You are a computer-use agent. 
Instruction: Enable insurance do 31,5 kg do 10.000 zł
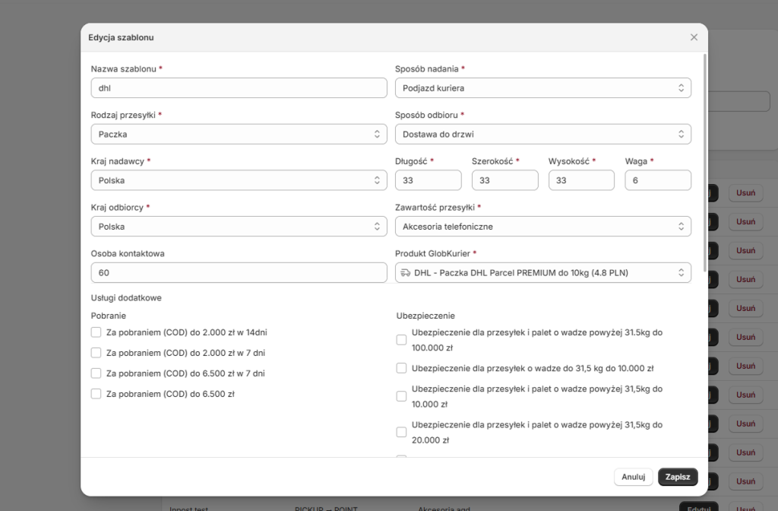(x=401, y=368)
